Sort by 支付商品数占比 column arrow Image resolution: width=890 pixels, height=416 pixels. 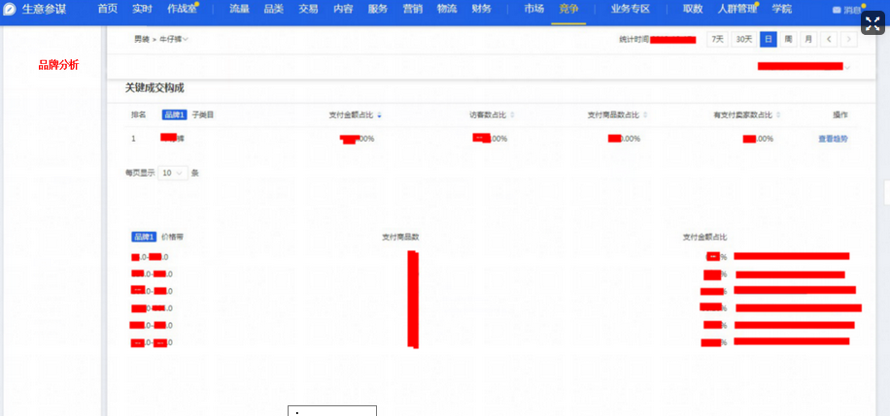click(644, 114)
